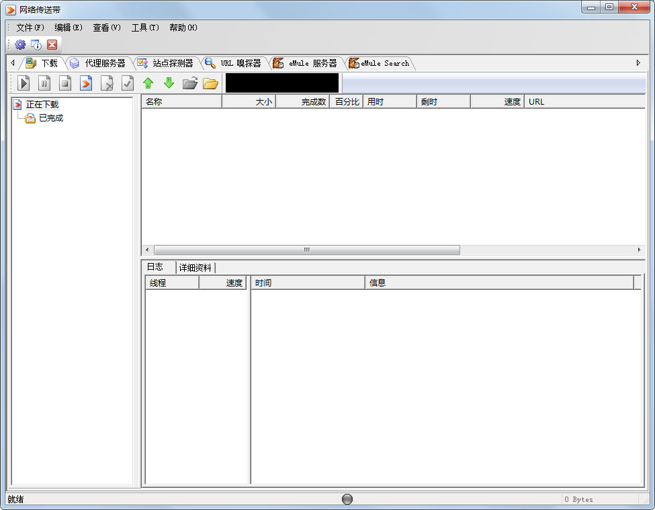Select the 正在下载 tree node
The width and height of the screenshot is (655, 510).
tap(42, 105)
